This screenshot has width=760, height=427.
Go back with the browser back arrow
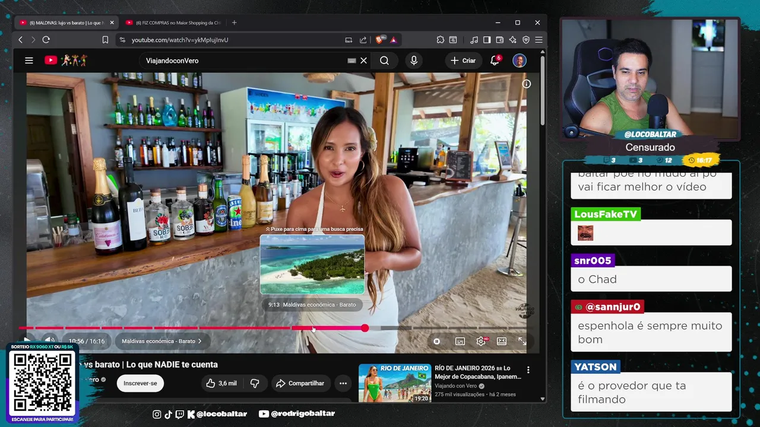coord(20,40)
